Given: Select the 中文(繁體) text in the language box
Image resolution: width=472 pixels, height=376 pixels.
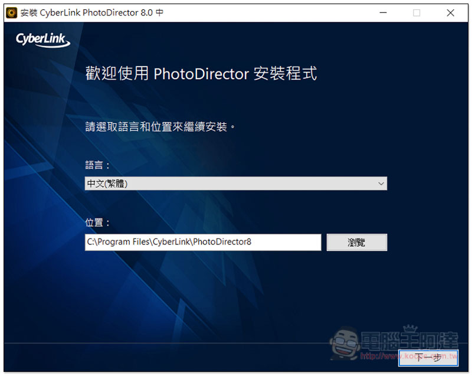Looking at the screenshot, I should pos(107,184).
